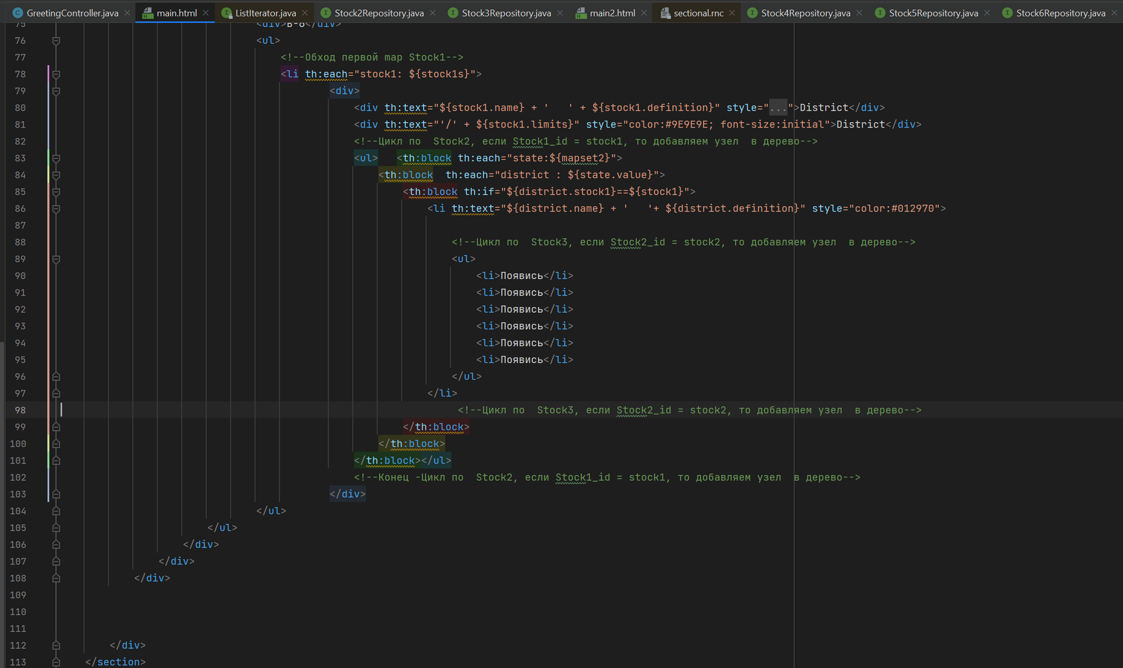Click fold end marker at line 113
The height and width of the screenshot is (668, 1123).
coord(56,662)
